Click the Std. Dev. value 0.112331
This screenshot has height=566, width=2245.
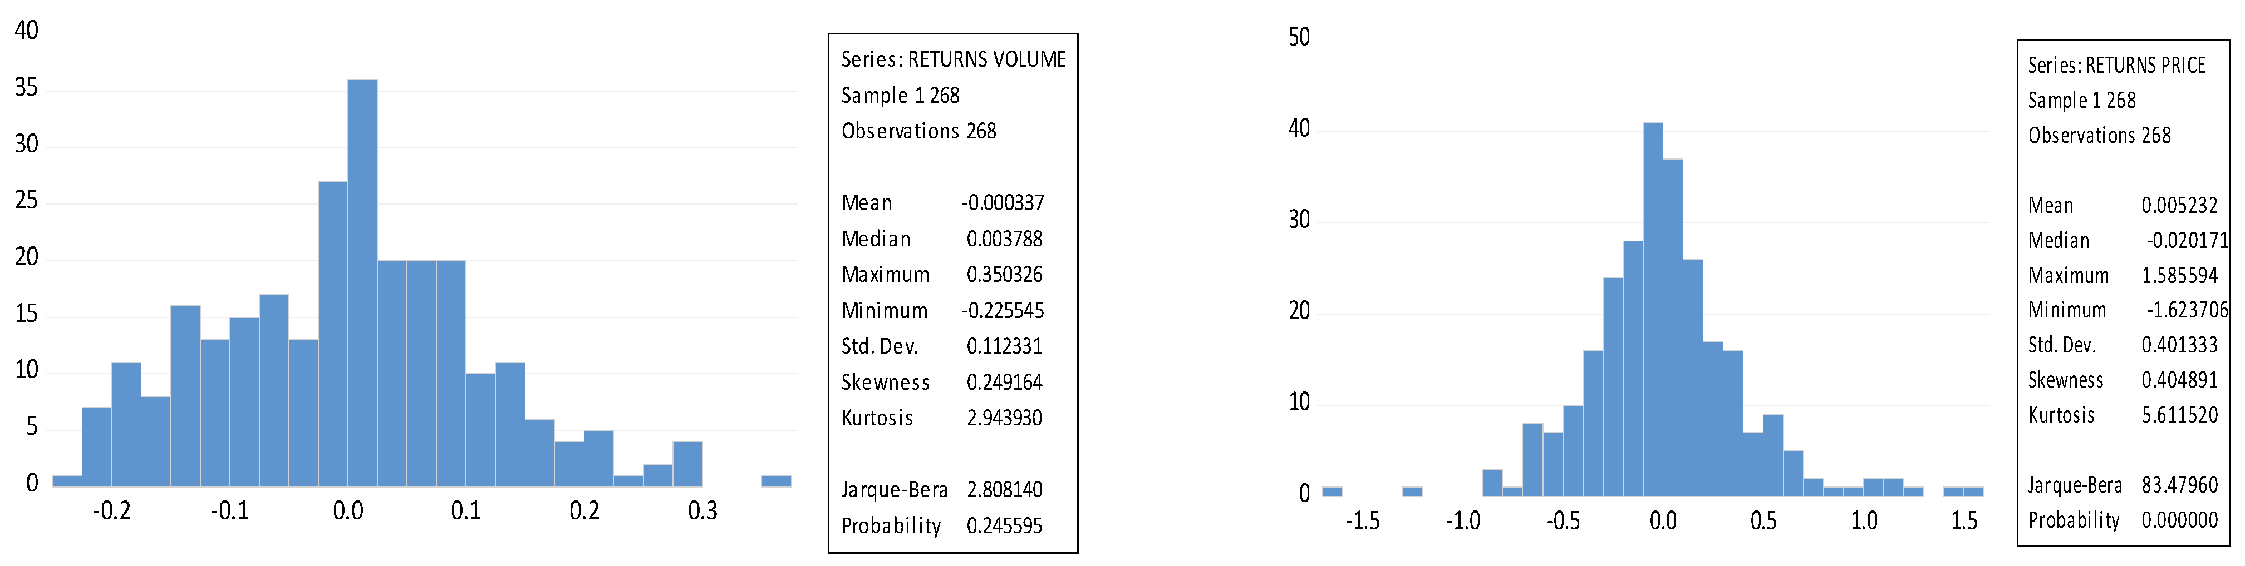(1004, 346)
